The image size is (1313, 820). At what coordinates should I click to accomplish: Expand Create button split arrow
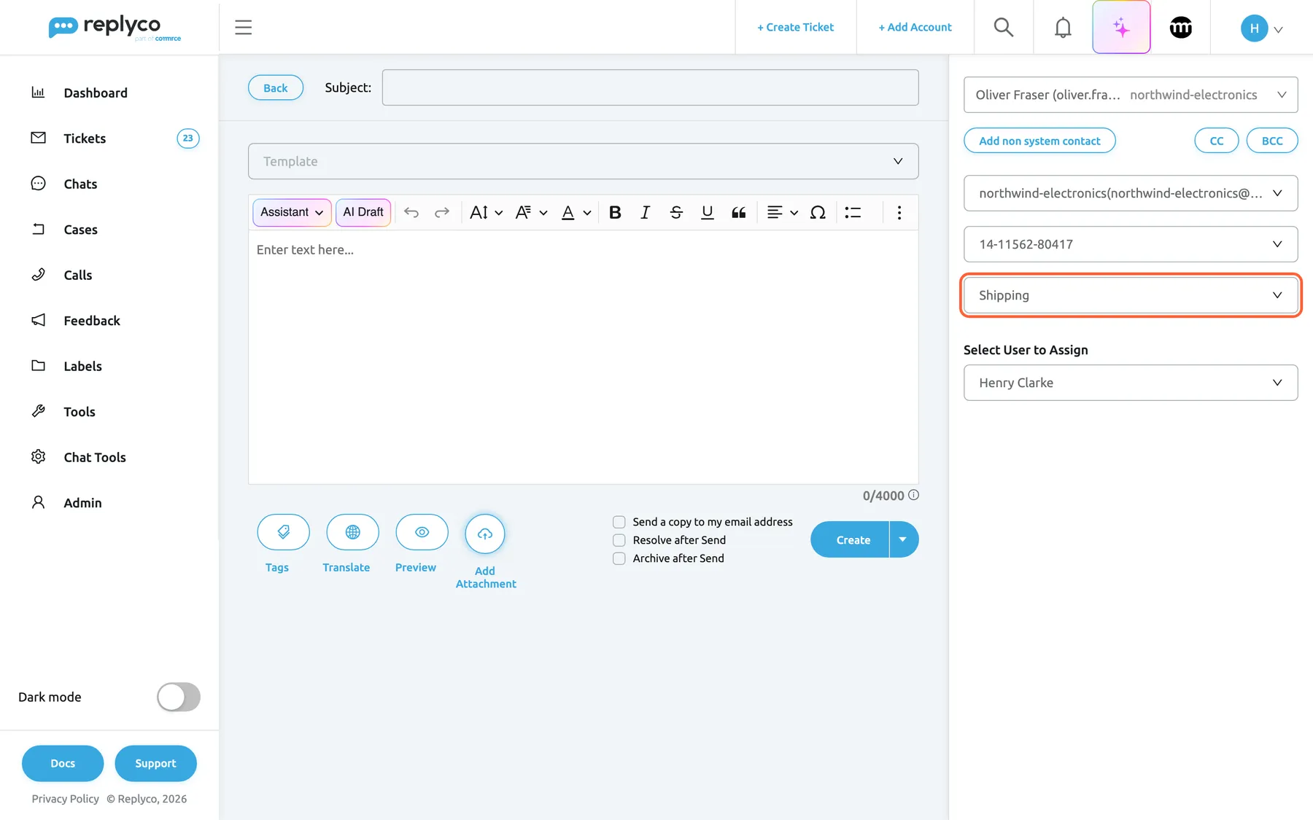(x=904, y=539)
